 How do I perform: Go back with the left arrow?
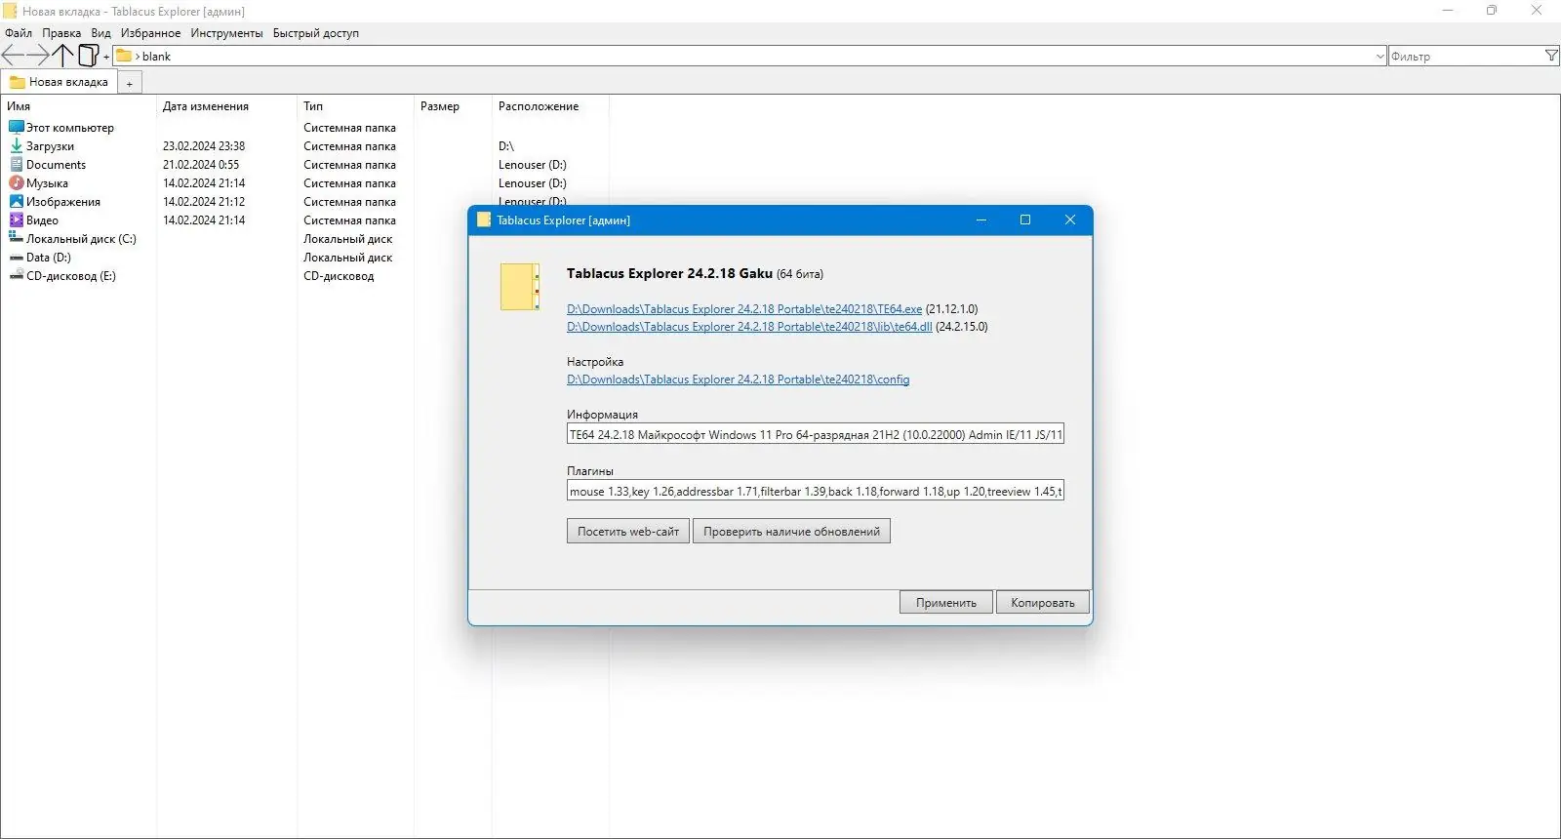13,56
